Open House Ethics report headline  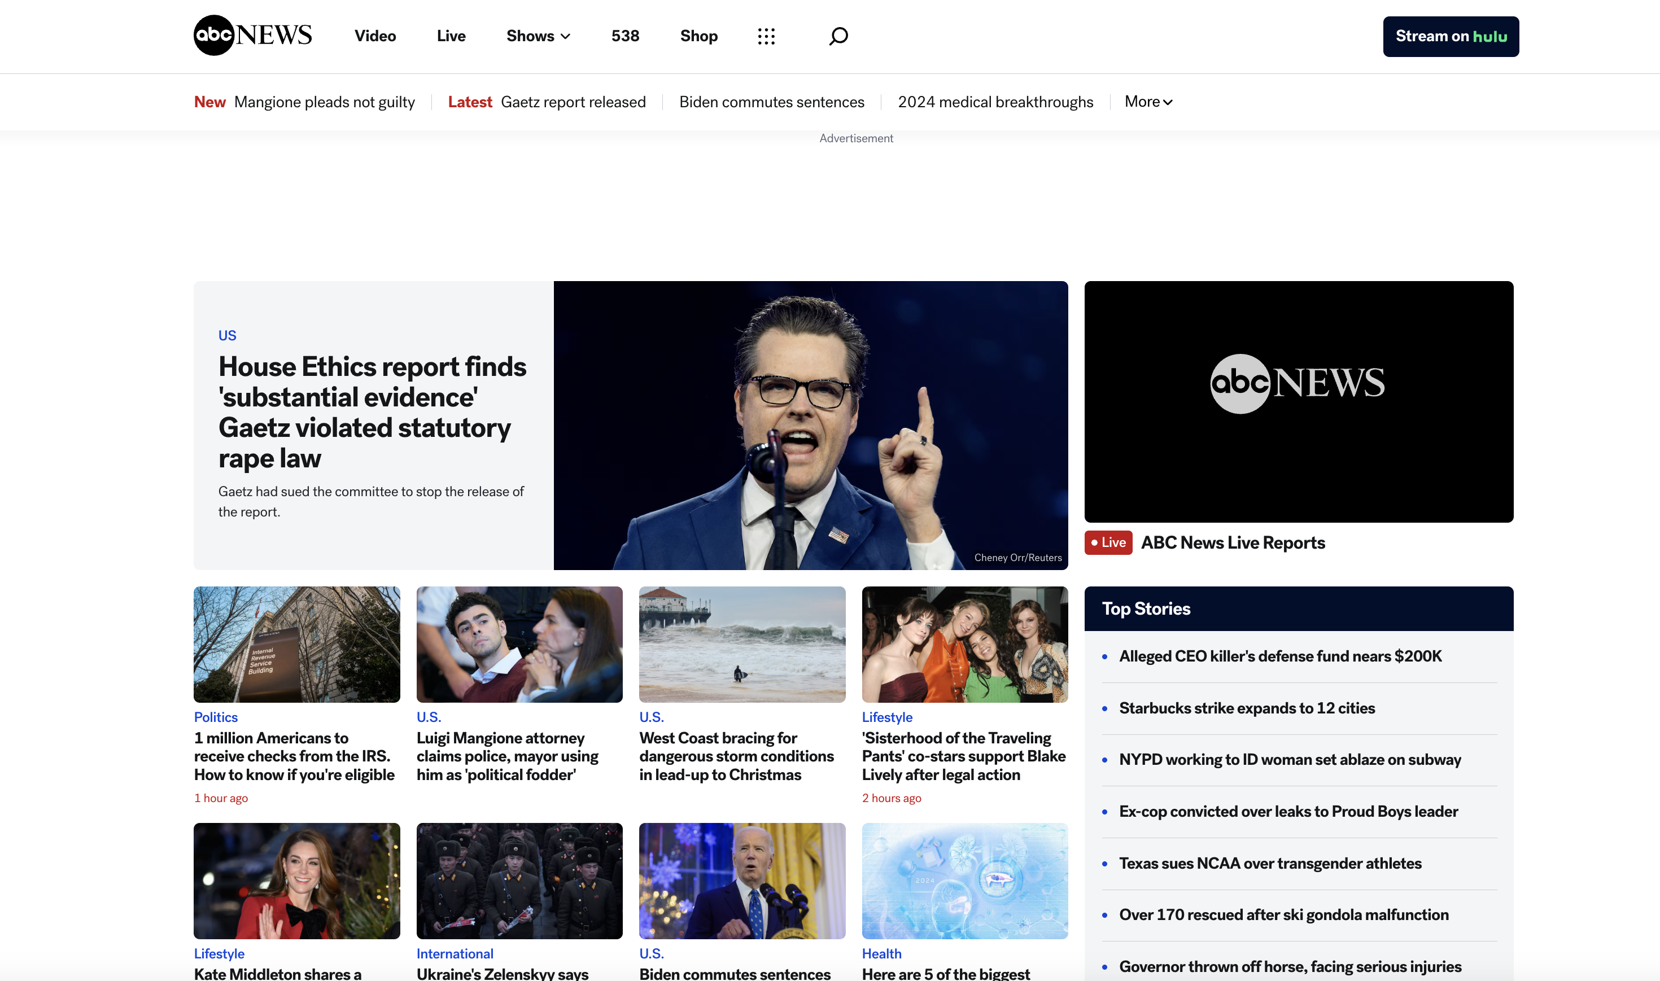(x=372, y=412)
